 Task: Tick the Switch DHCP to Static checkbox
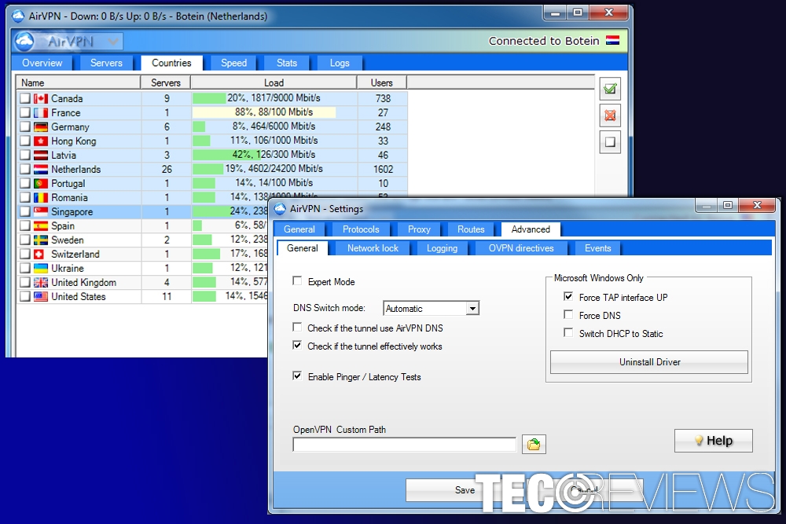568,332
